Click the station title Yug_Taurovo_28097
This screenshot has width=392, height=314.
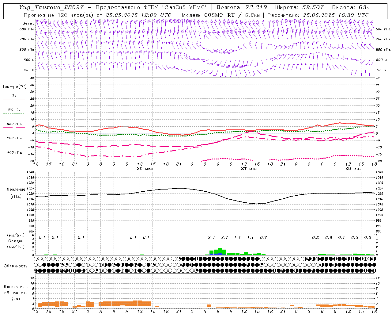pos(51,7)
